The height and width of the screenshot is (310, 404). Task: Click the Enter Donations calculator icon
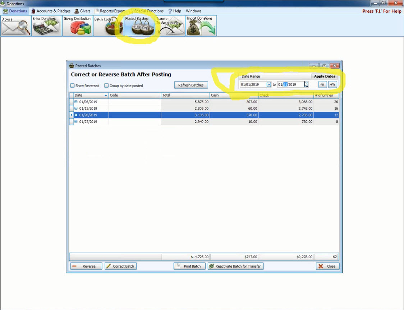(x=46, y=26)
